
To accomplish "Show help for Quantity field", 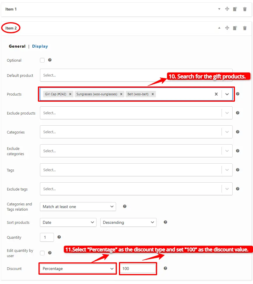I will [x=59, y=237].
